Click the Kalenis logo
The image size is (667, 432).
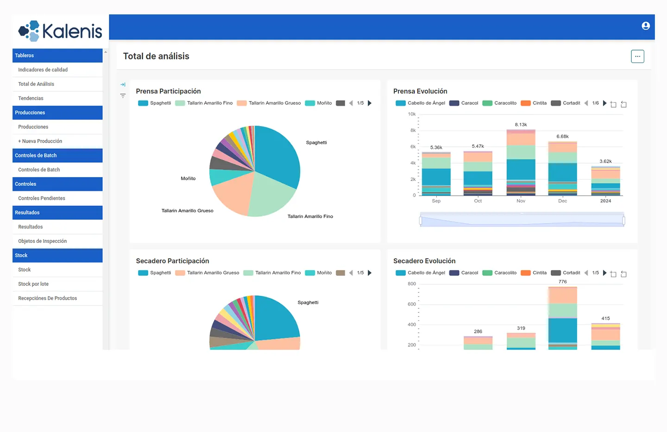pos(60,31)
